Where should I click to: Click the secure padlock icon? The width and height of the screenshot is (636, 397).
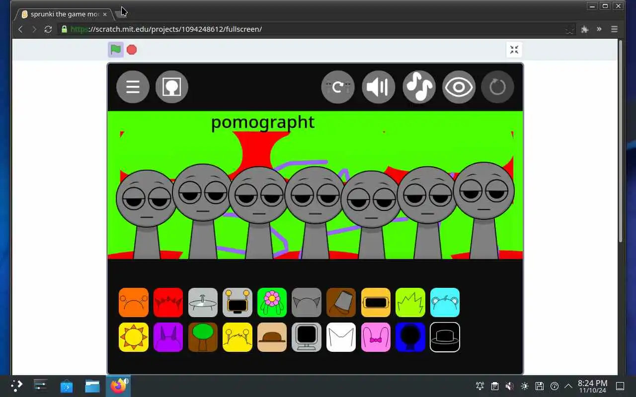tap(64, 29)
